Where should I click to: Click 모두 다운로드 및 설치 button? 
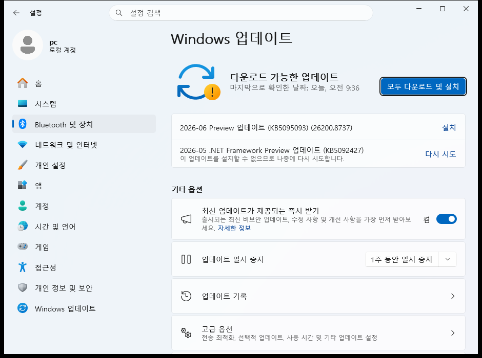click(423, 87)
